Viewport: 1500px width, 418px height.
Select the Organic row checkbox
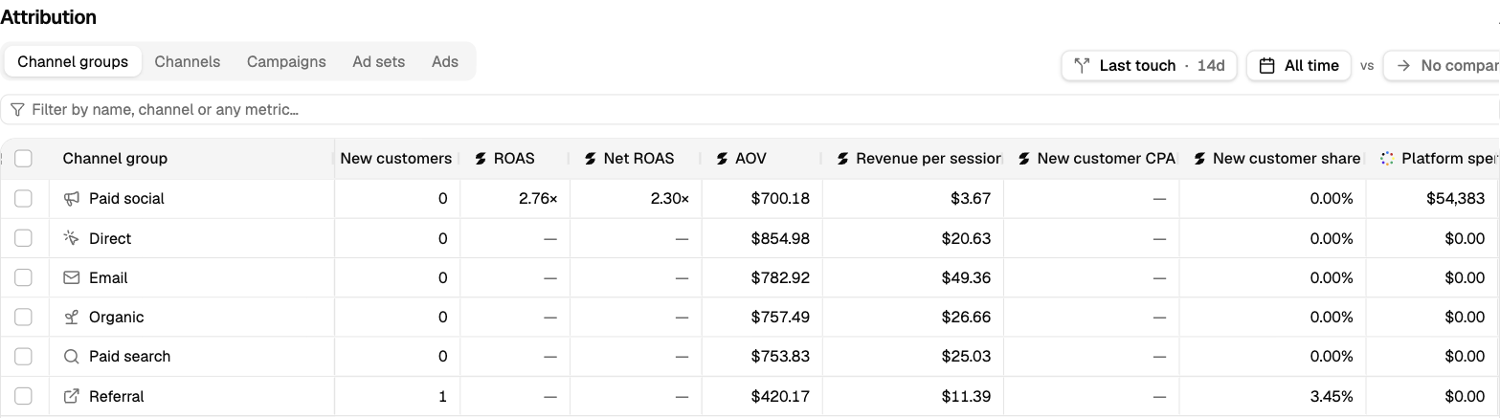coord(24,317)
